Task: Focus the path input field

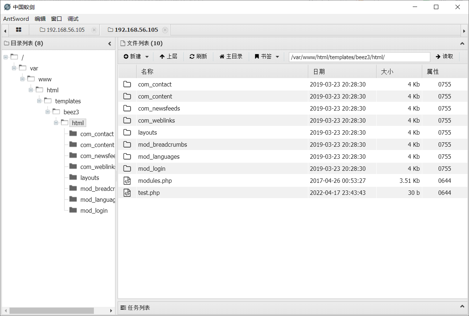Action: pyautogui.click(x=359, y=57)
